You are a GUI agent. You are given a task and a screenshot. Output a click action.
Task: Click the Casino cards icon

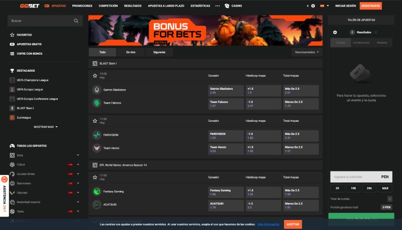pos(227,6)
